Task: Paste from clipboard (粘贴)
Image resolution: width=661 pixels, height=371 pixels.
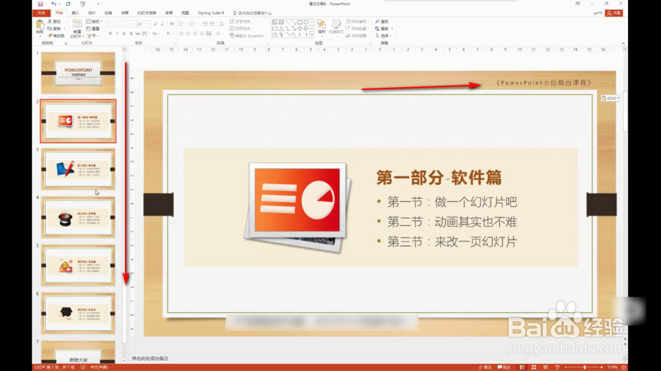Action: click(x=40, y=28)
